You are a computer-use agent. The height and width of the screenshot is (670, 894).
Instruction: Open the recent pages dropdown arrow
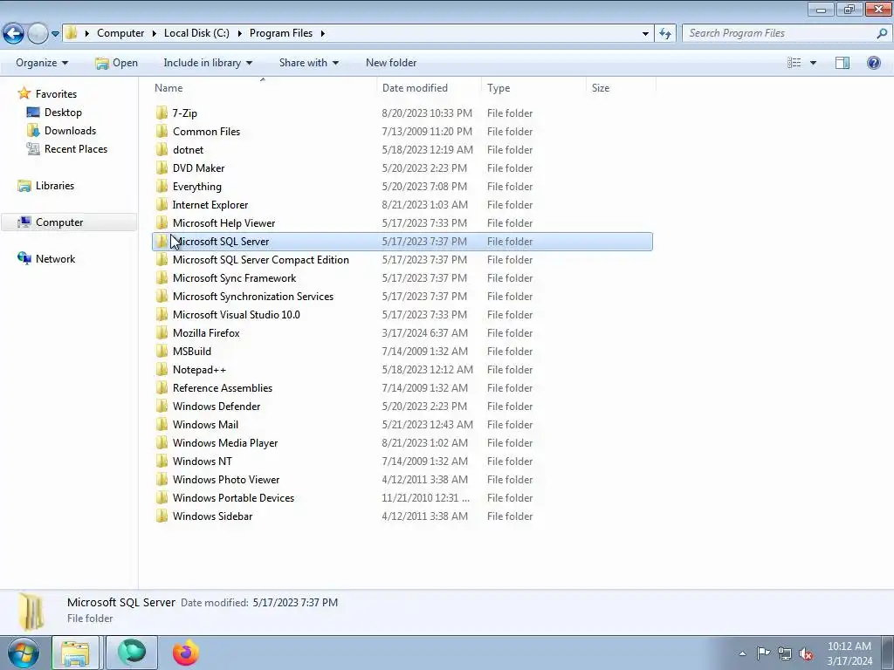tap(55, 34)
